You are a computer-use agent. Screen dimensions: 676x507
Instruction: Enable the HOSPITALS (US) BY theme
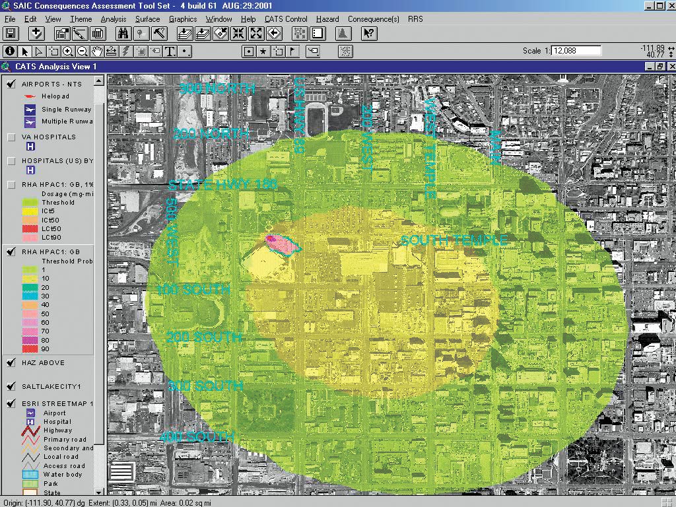[12, 161]
